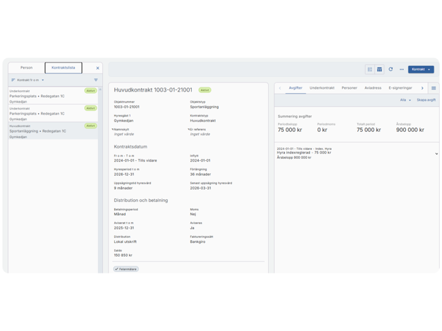Click the filter icon in contract list
The image size is (442, 331).
[96, 80]
